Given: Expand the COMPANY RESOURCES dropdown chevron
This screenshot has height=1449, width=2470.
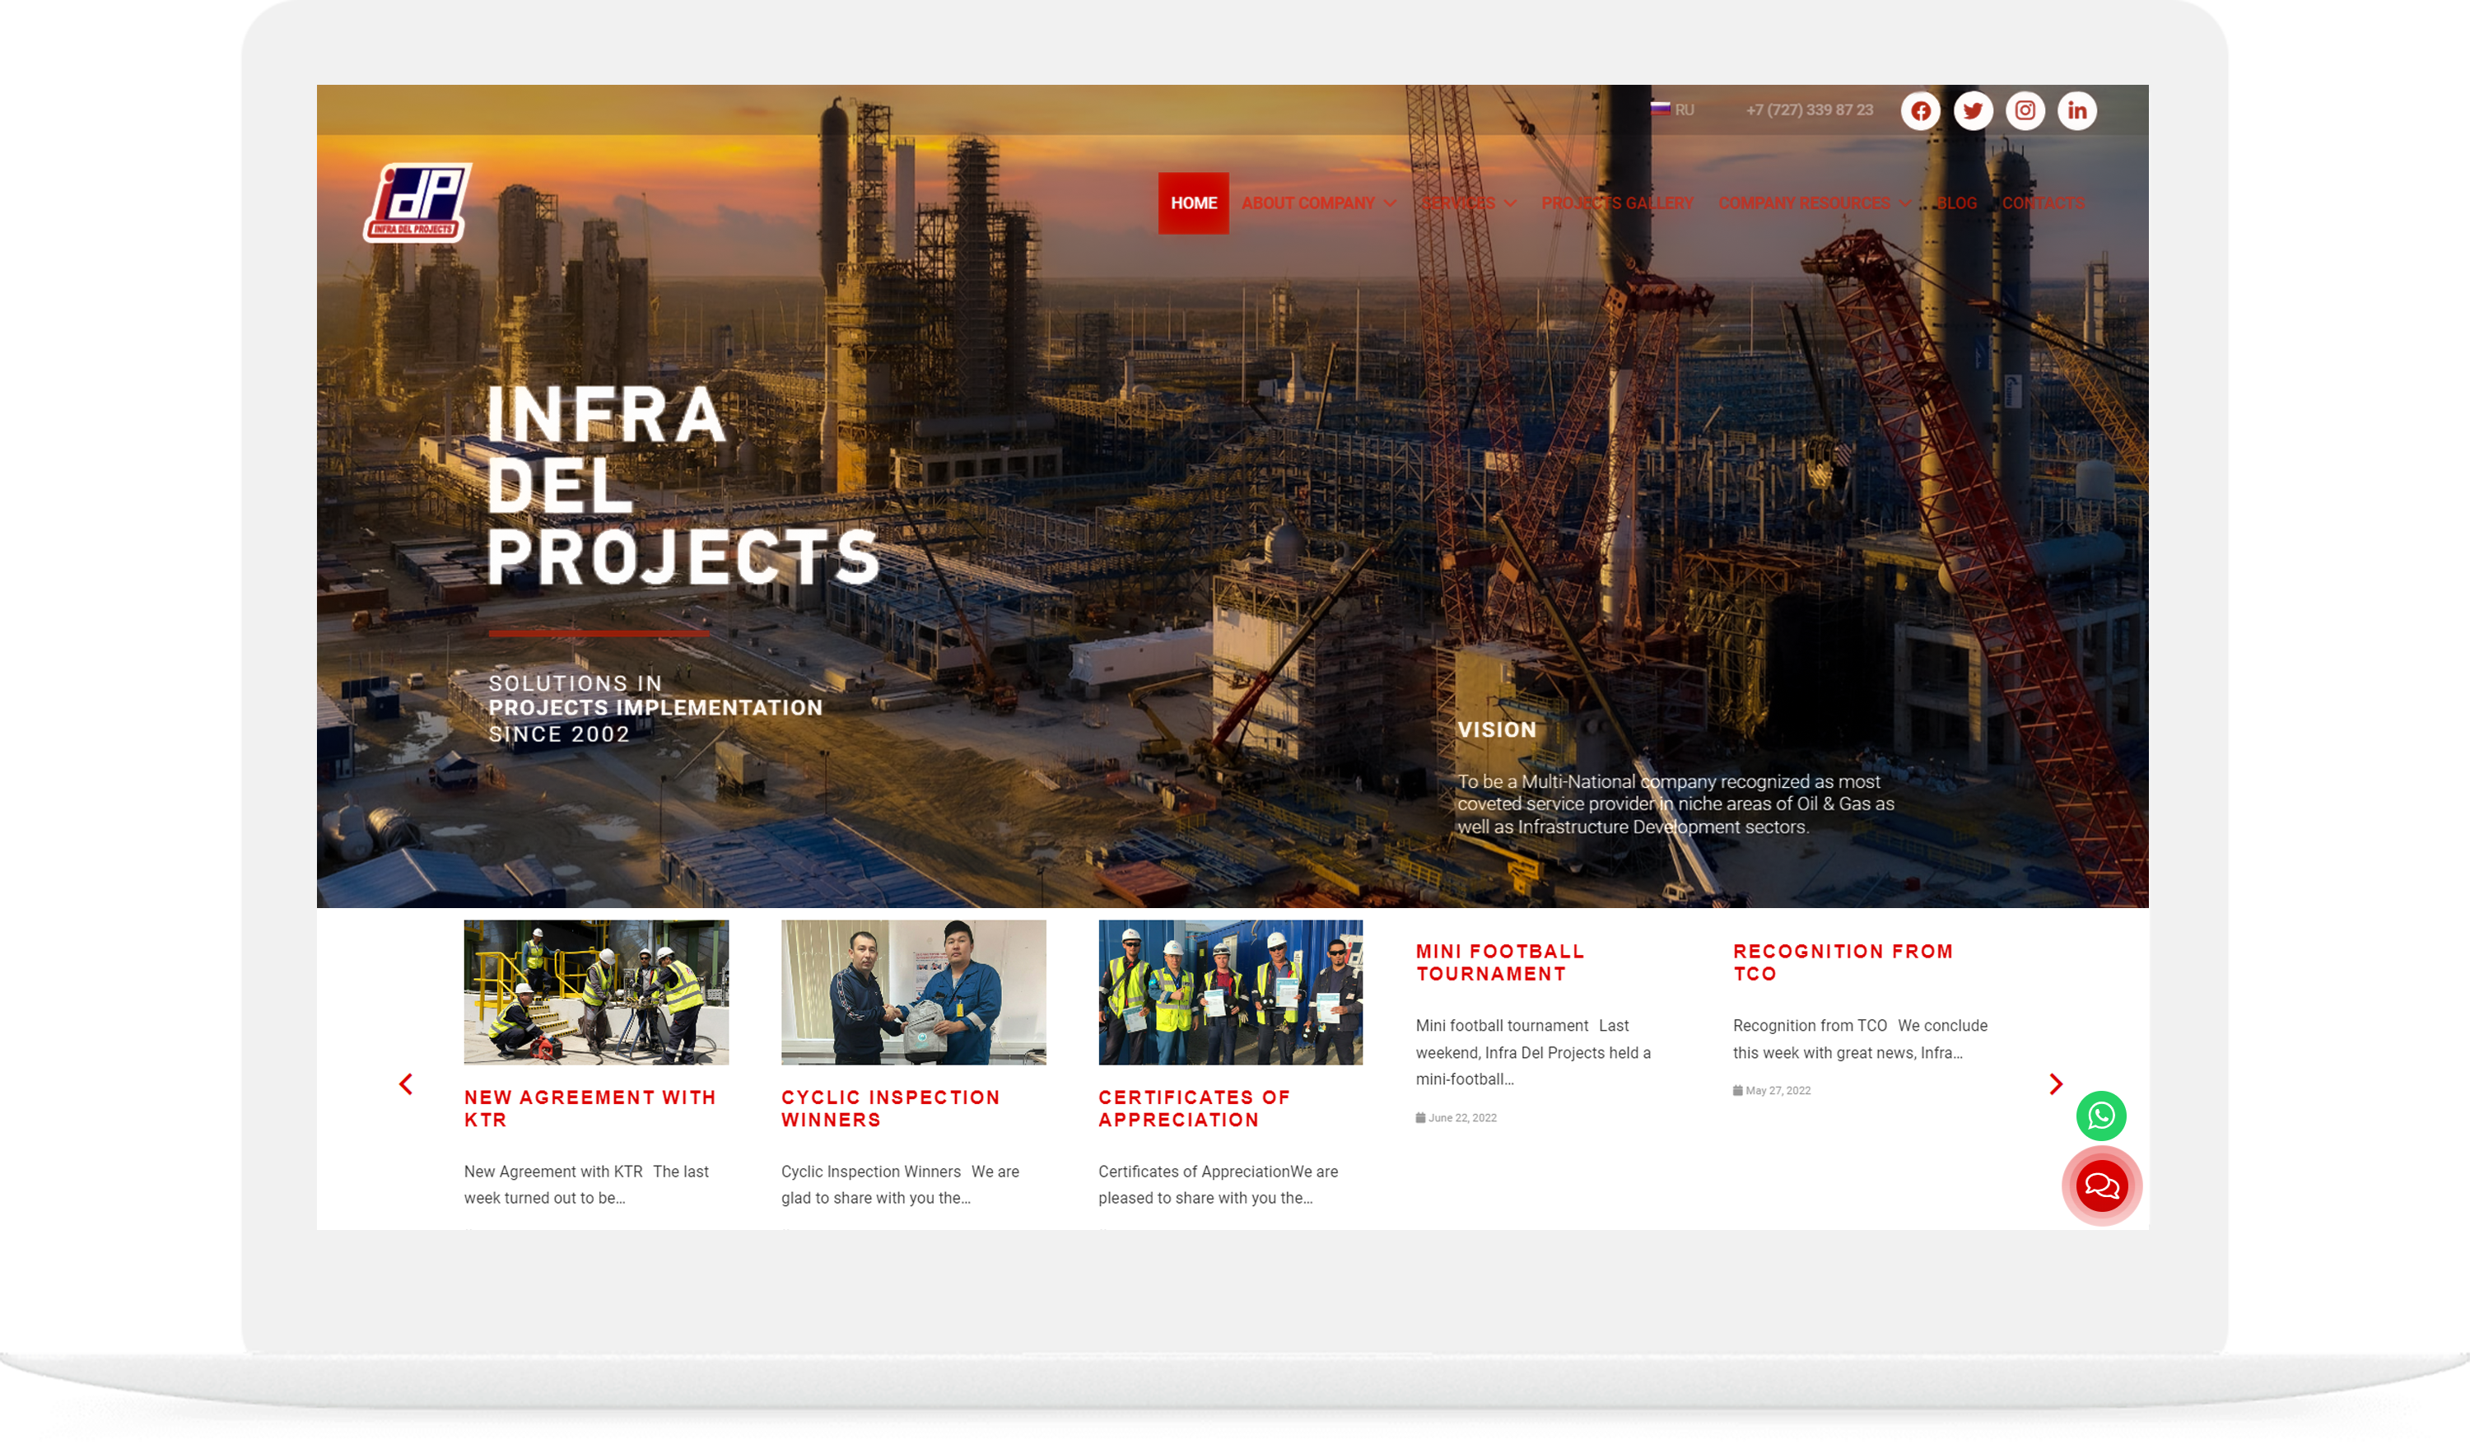Looking at the screenshot, I should [1904, 204].
